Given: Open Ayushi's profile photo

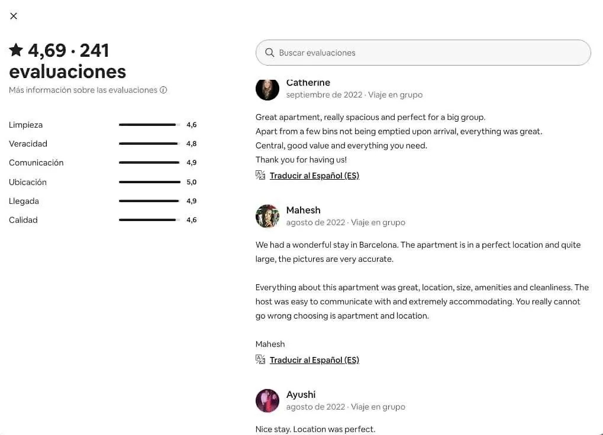Looking at the screenshot, I should click(x=267, y=401).
